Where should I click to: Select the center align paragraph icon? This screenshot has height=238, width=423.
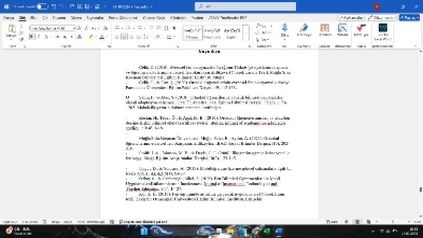tap(124, 37)
